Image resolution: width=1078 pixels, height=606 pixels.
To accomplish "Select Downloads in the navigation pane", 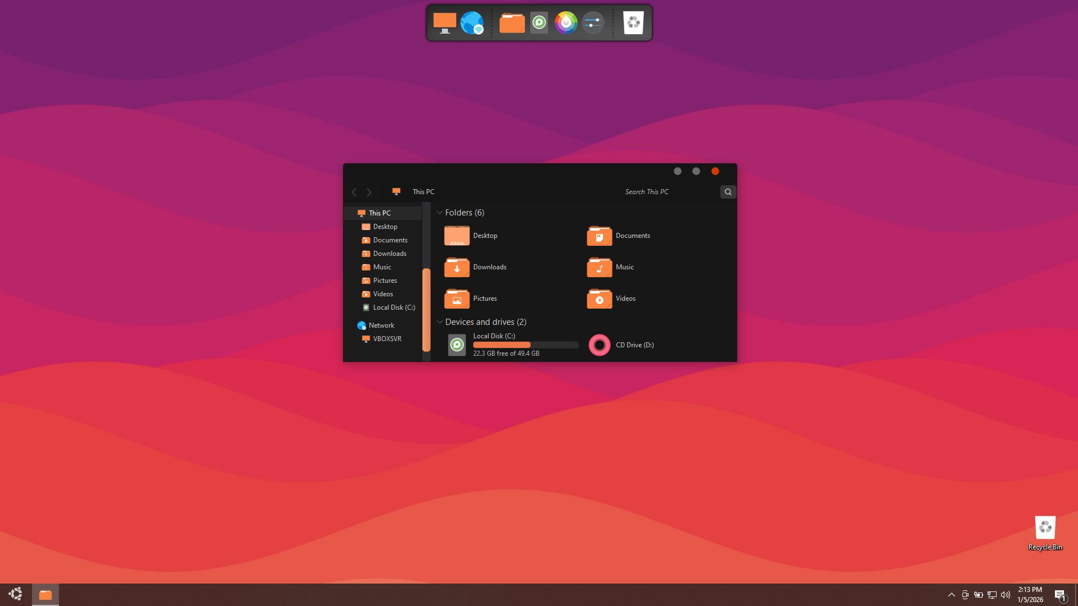I will click(x=390, y=254).
